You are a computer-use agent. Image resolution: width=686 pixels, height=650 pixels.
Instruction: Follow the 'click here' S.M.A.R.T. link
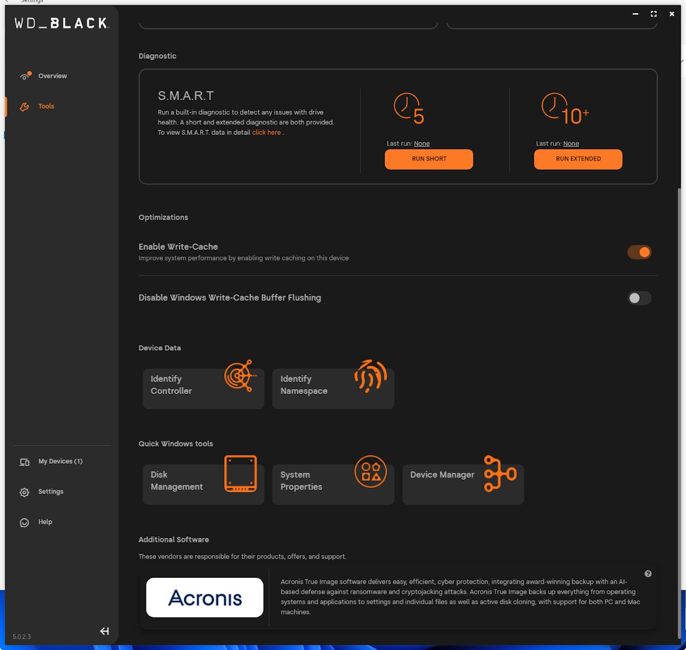coord(266,133)
